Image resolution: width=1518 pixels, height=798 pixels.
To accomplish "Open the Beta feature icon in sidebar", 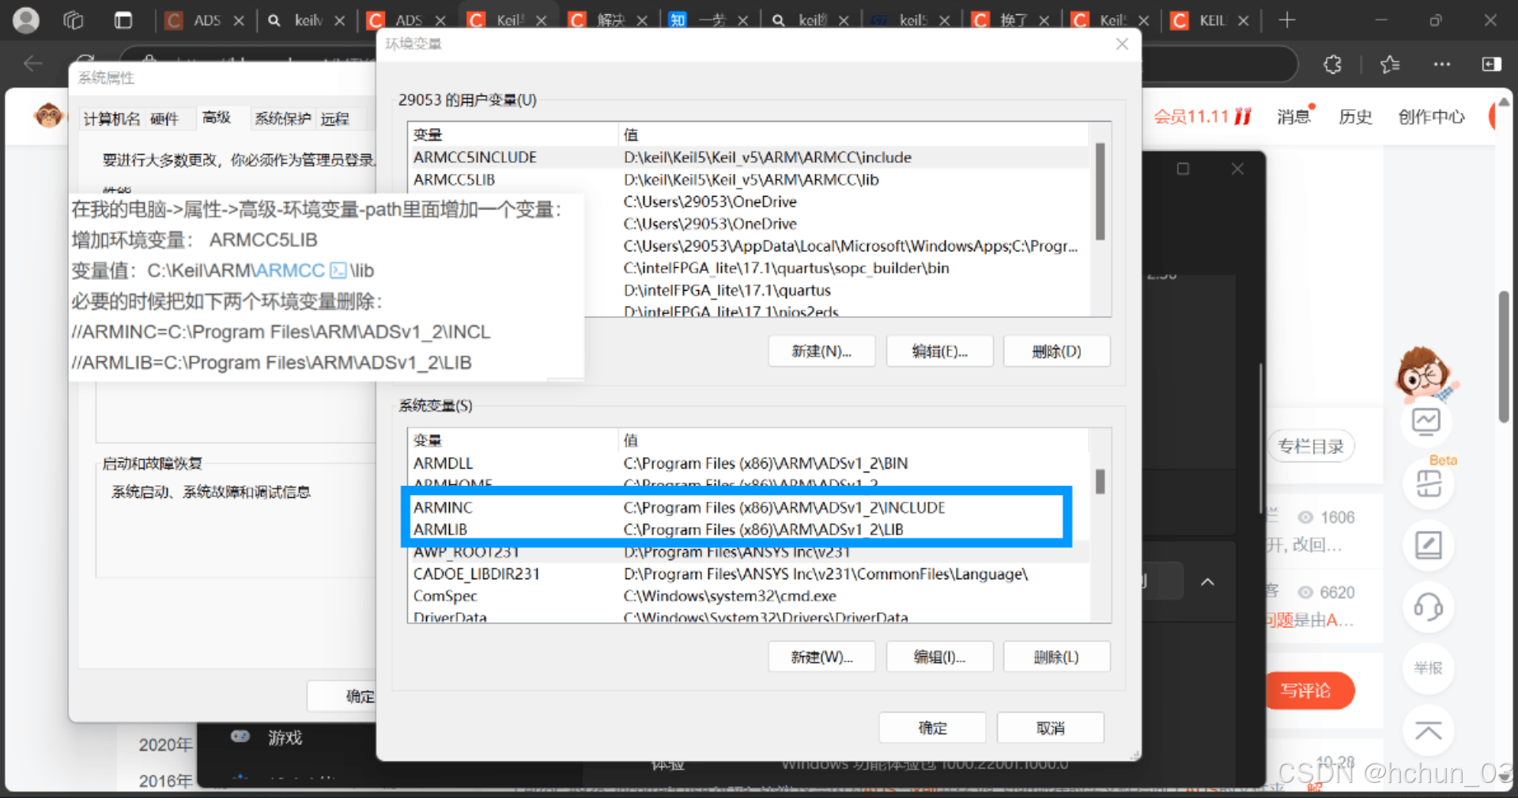I will [1429, 483].
